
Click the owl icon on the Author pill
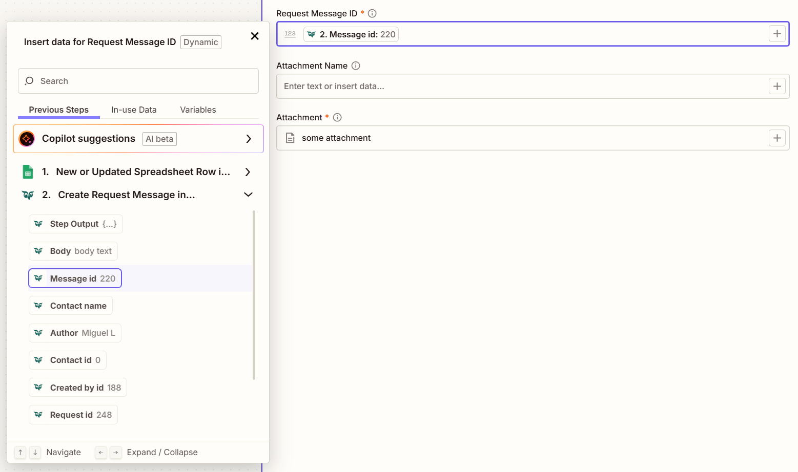(38, 333)
